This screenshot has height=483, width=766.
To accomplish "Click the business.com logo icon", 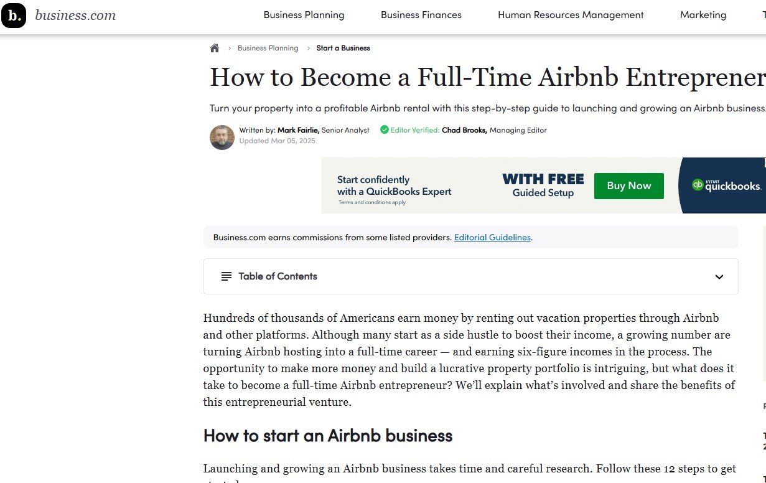I will pyautogui.click(x=14, y=16).
